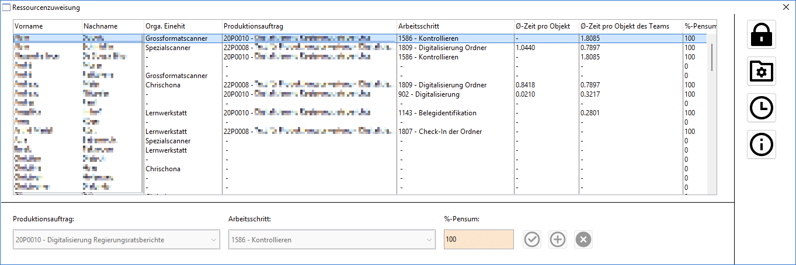Select row with 902 - Digitalisierung
The width and height of the screenshot is (796, 265).
pos(429,94)
